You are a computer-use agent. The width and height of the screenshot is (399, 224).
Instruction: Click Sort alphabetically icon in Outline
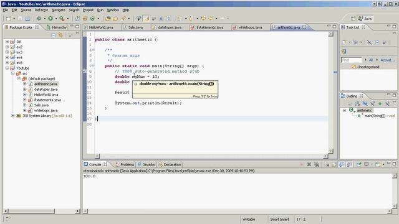pyautogui.click(x=357, y=103)
